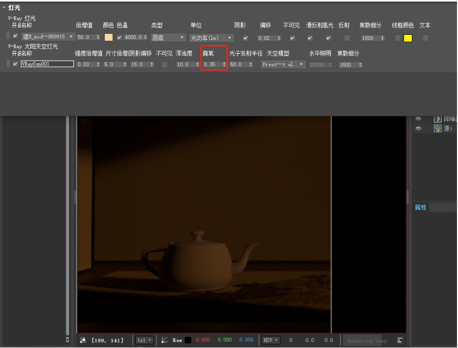Click inside the VRaySun001 name field
The image size is (458, 348).
47,64
